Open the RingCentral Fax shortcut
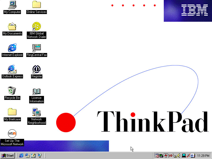Image resolution: width=212 pixels, height=159 pixels. coord(37,48)
